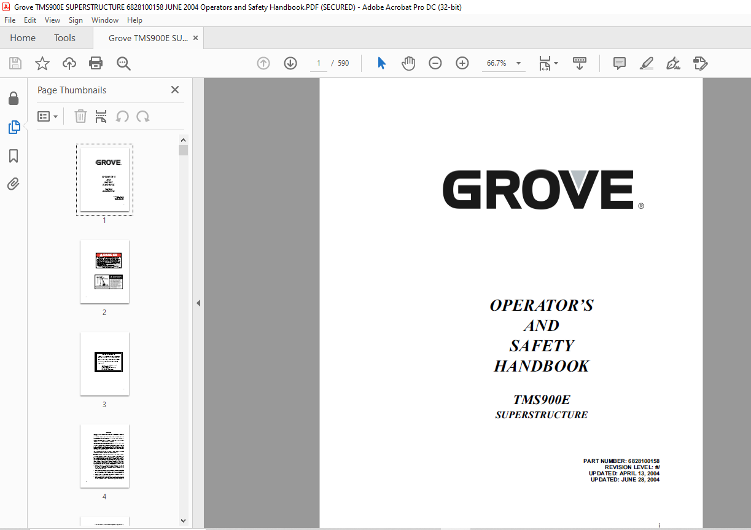Screen dimensions: 751x530
Task: Go to previous page arrow
Action: [263, 63]
